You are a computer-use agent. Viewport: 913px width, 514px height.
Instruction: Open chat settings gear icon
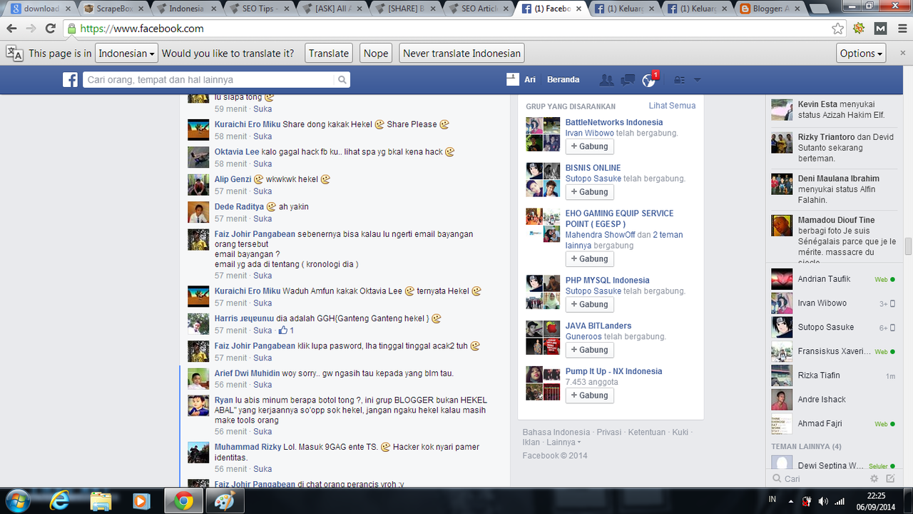(874, 478)
